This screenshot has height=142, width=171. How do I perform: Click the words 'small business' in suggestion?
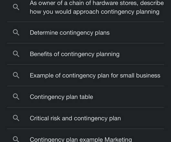click(140, 75)
